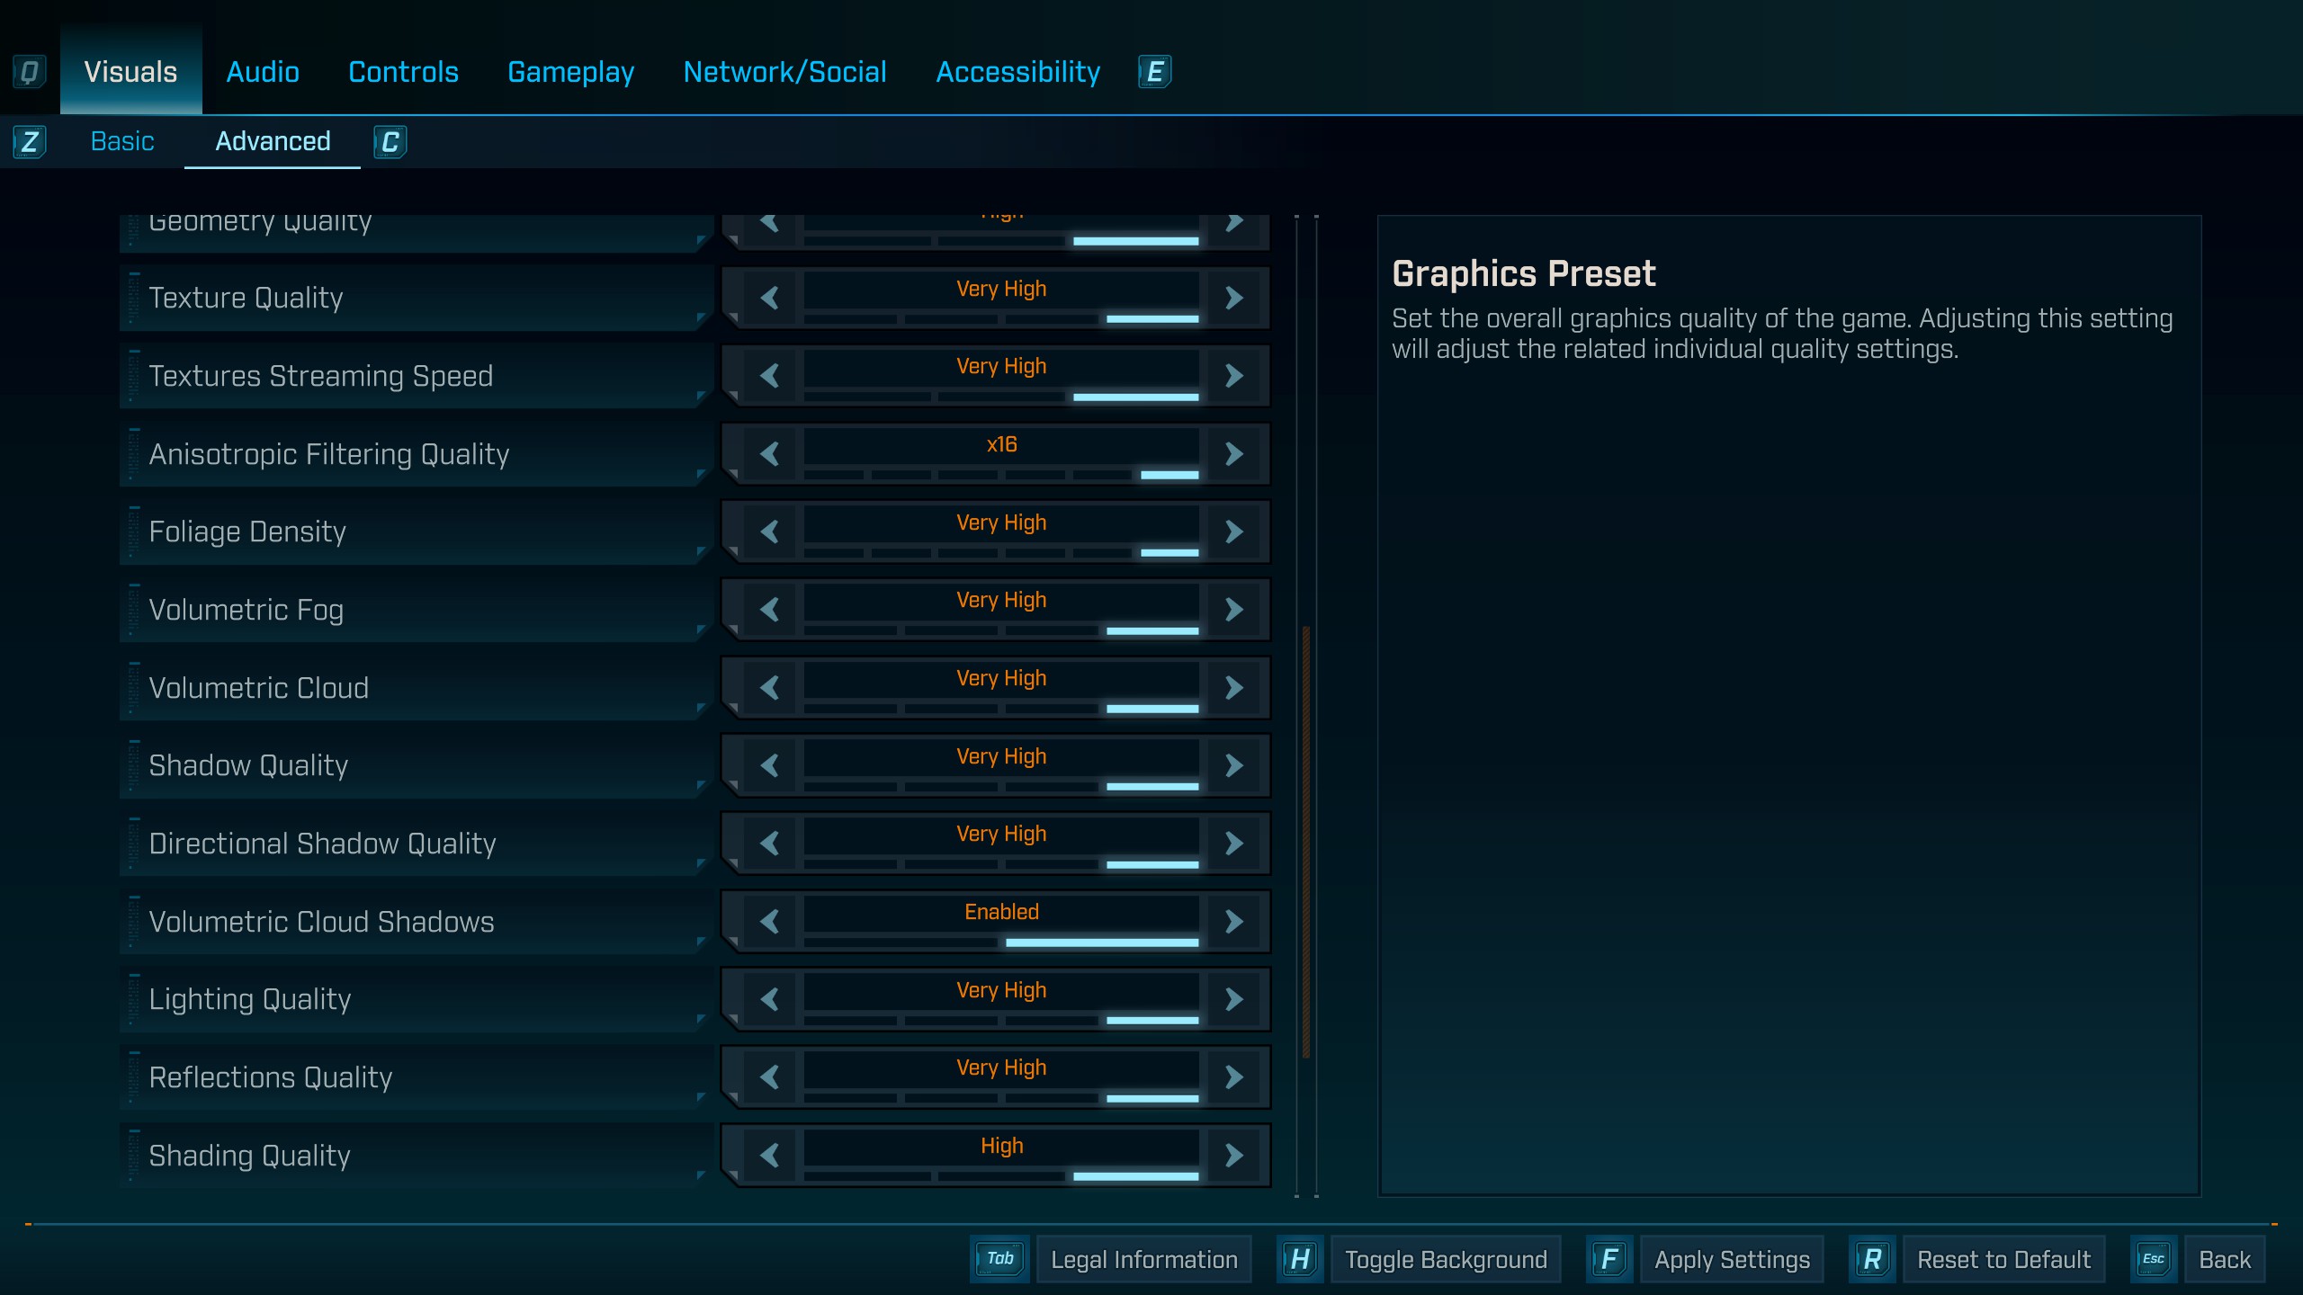Click the C key icon next to Advanced

pos(390,142)
